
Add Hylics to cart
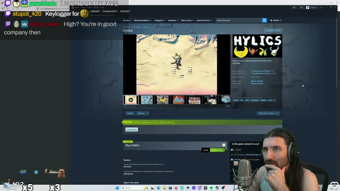tap(217, 150)
